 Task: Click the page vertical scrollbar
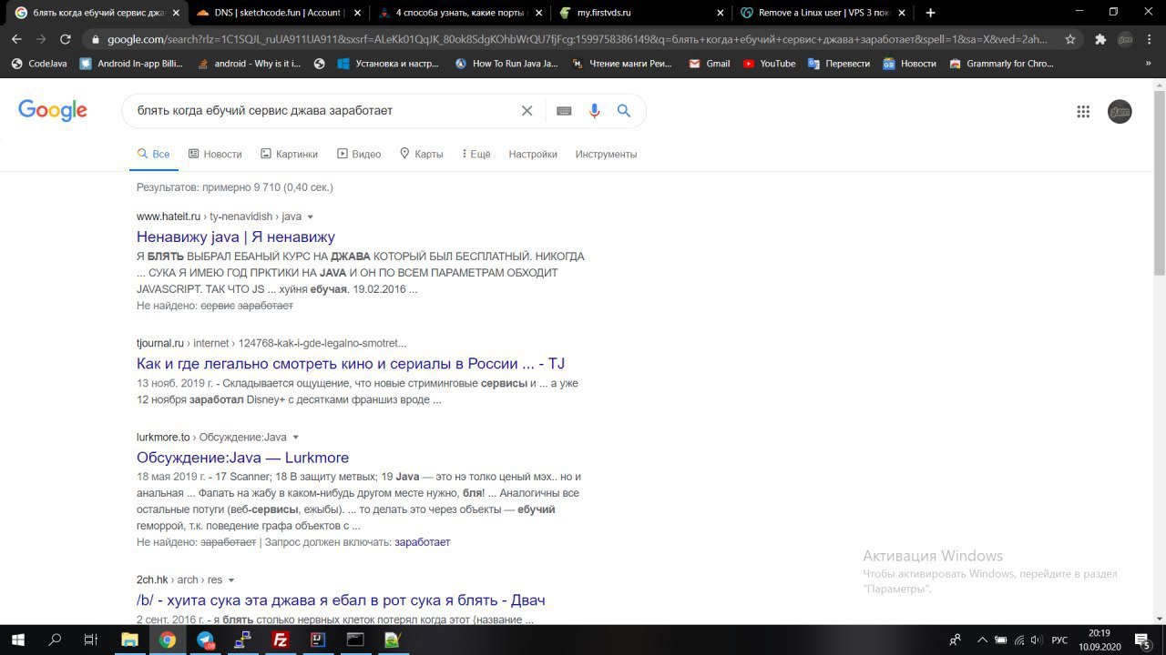point(1159,182)
